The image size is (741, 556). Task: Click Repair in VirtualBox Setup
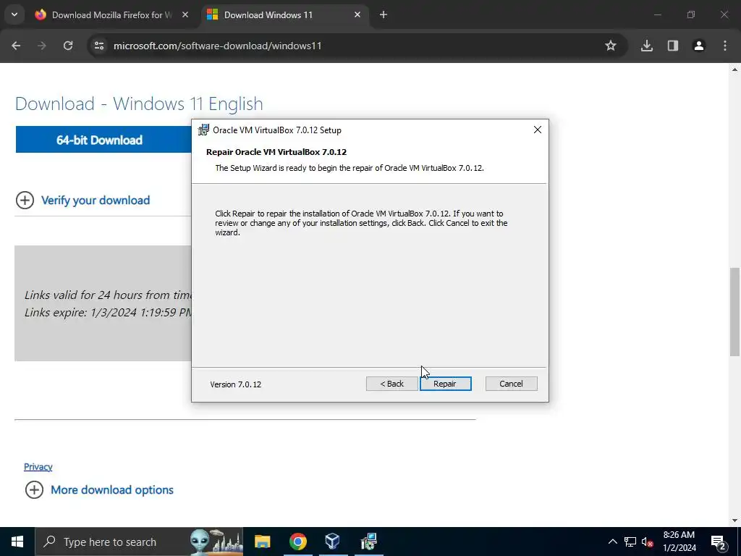(x=445, y=384)
